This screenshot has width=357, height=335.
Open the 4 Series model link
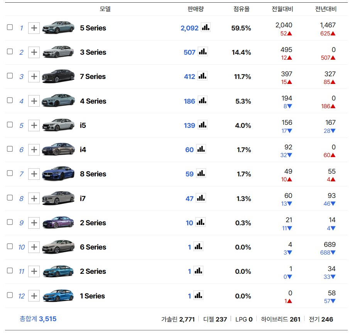(93, 101)
